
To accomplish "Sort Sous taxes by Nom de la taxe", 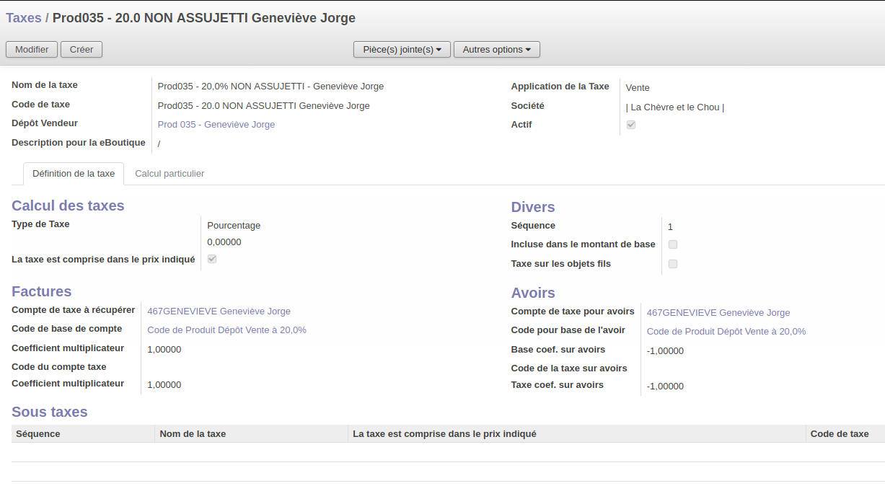I will tap(193, 434).
